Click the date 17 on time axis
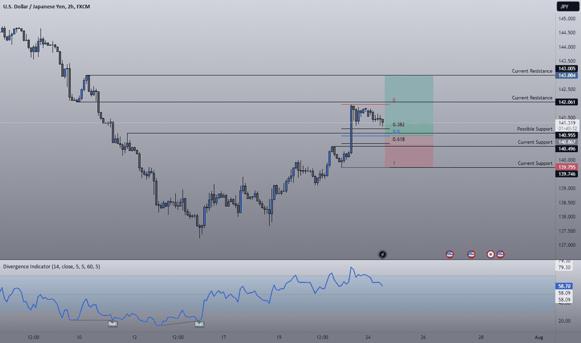 point(223,337)
